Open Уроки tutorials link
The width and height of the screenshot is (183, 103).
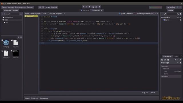pos(122,13)
